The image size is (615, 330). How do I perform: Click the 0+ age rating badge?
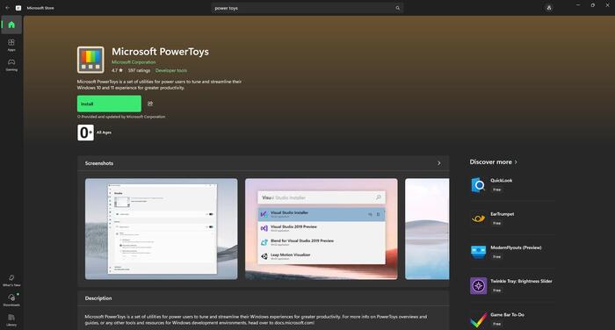click(x=85, y=133)
